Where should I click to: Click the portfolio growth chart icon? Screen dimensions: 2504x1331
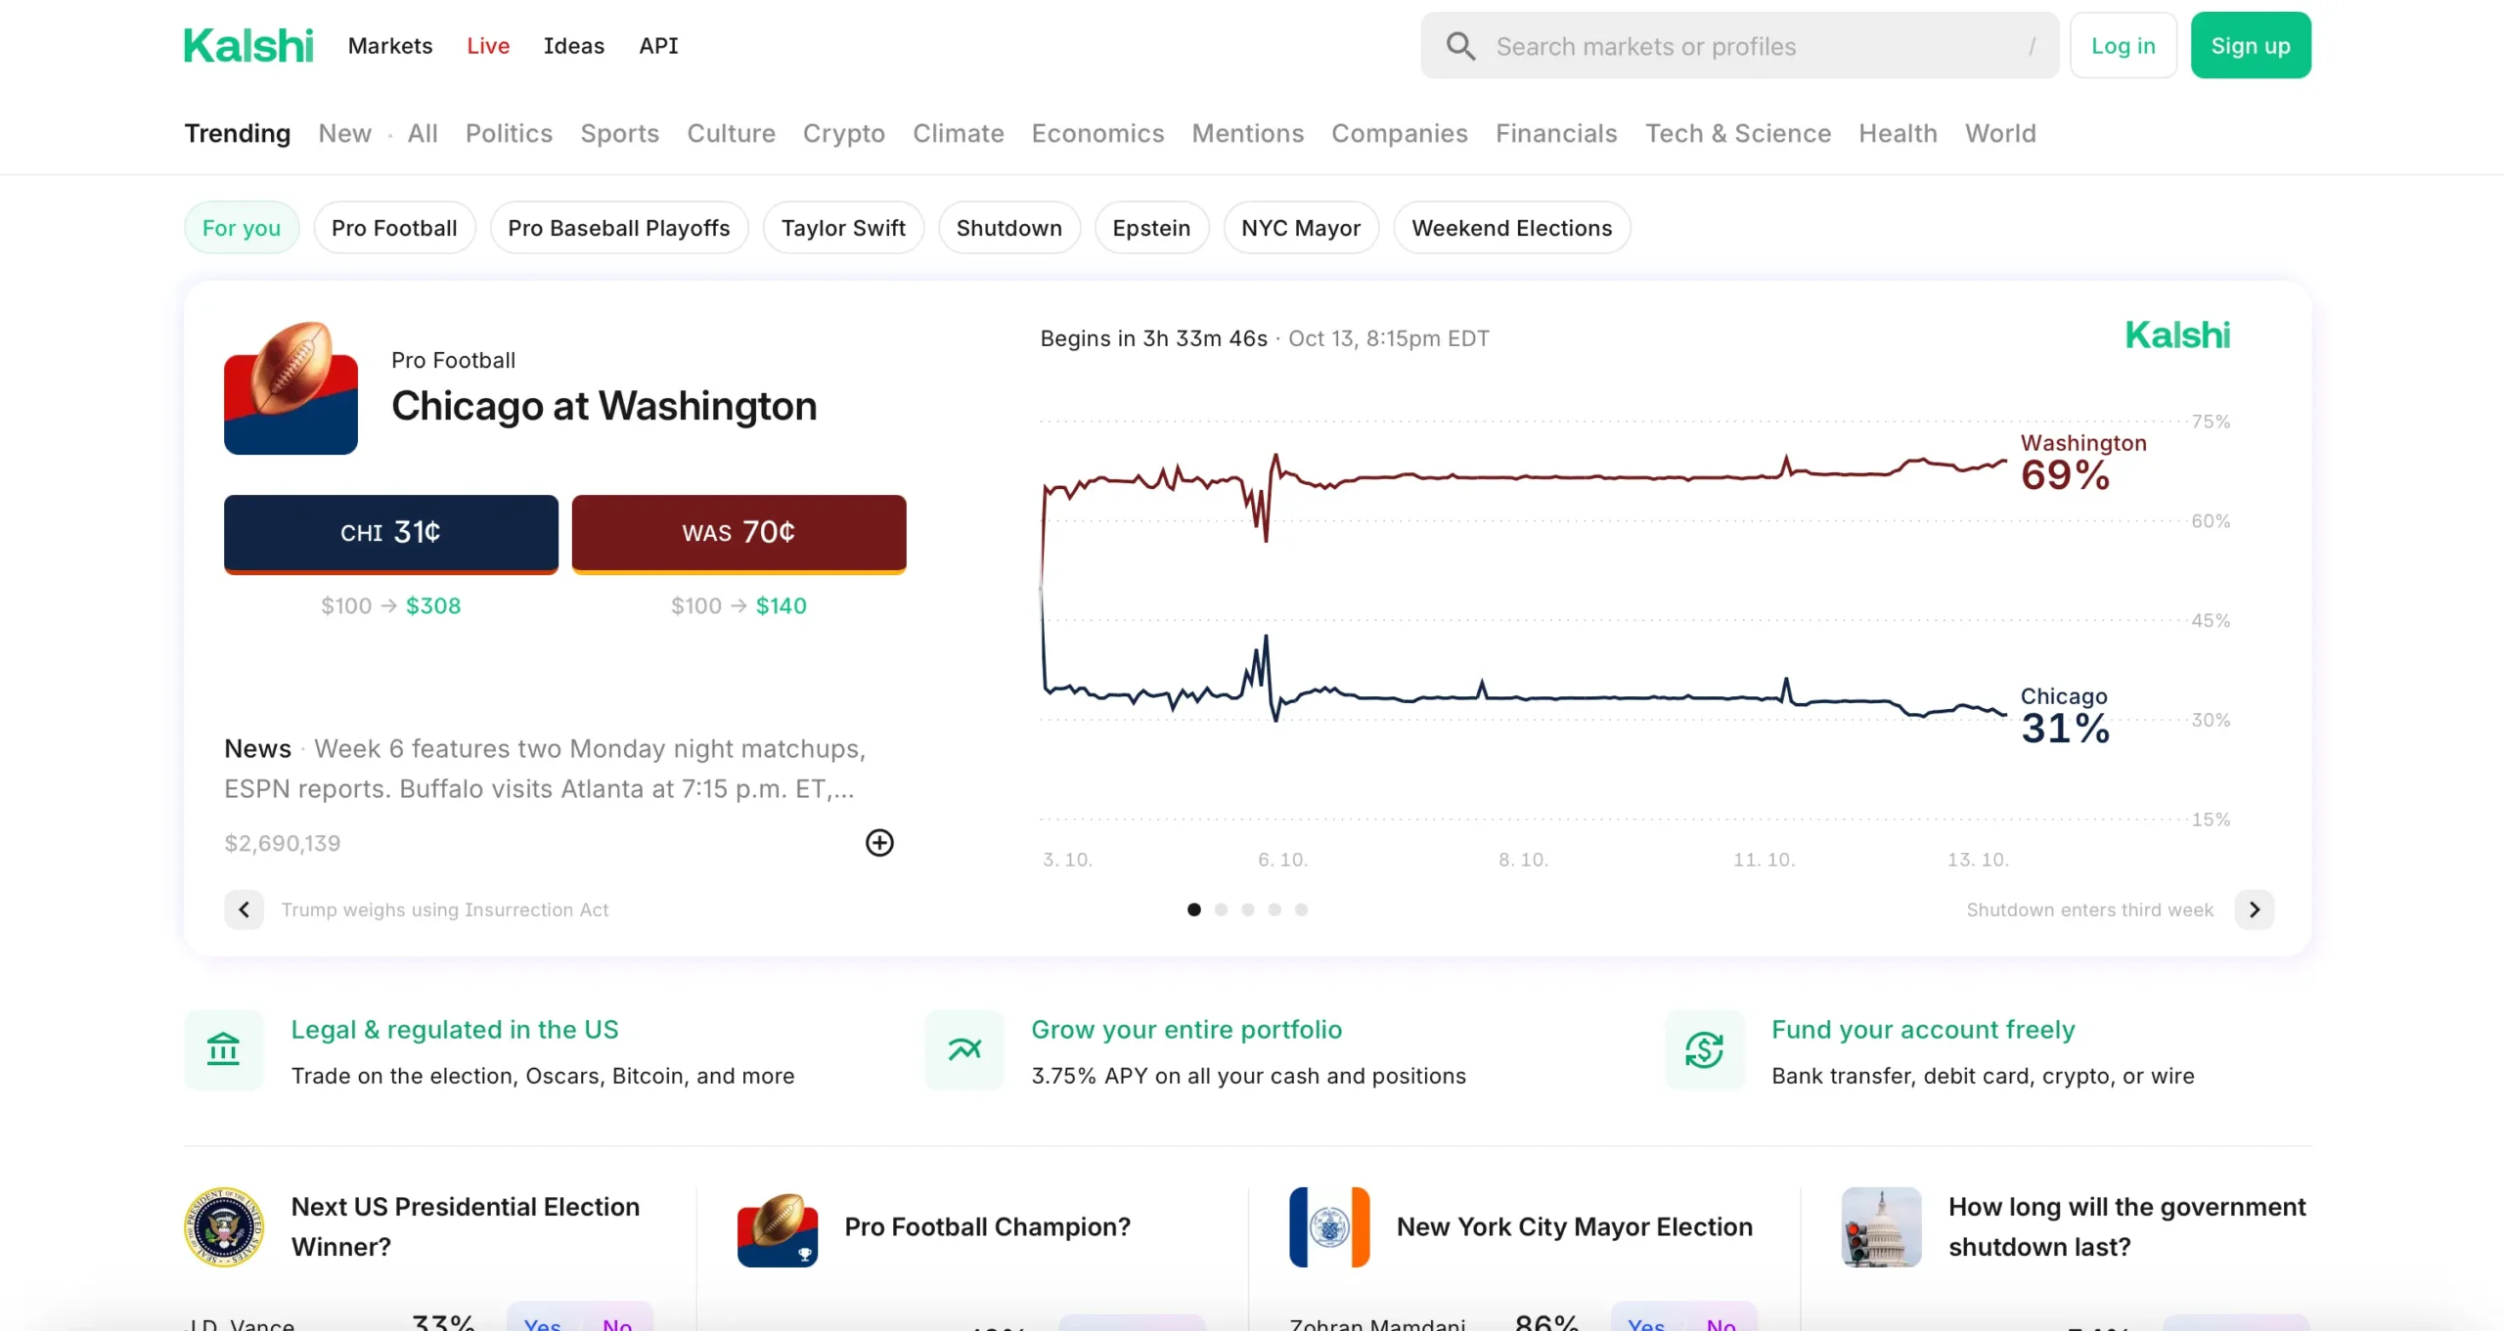pos(964,1050)
